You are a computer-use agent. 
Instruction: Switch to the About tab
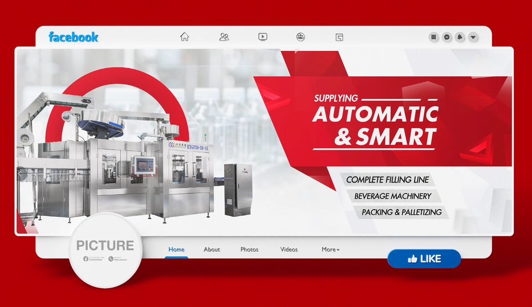[x=212, y=249]
